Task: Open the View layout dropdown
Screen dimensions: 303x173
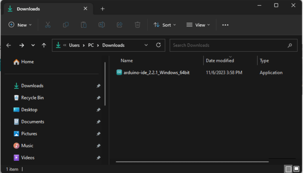Action: tap(198, 25)
